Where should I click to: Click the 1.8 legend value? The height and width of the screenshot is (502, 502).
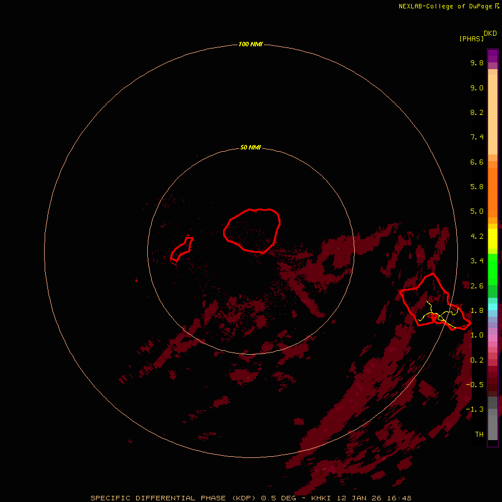tap(477, 311)
